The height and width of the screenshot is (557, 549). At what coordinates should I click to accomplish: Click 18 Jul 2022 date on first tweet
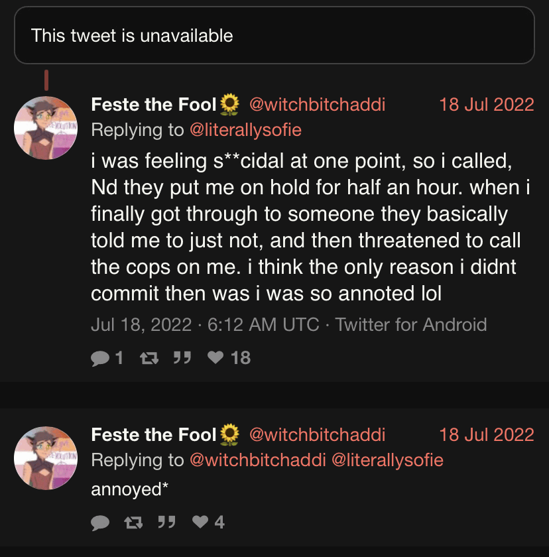pos(486,105)
